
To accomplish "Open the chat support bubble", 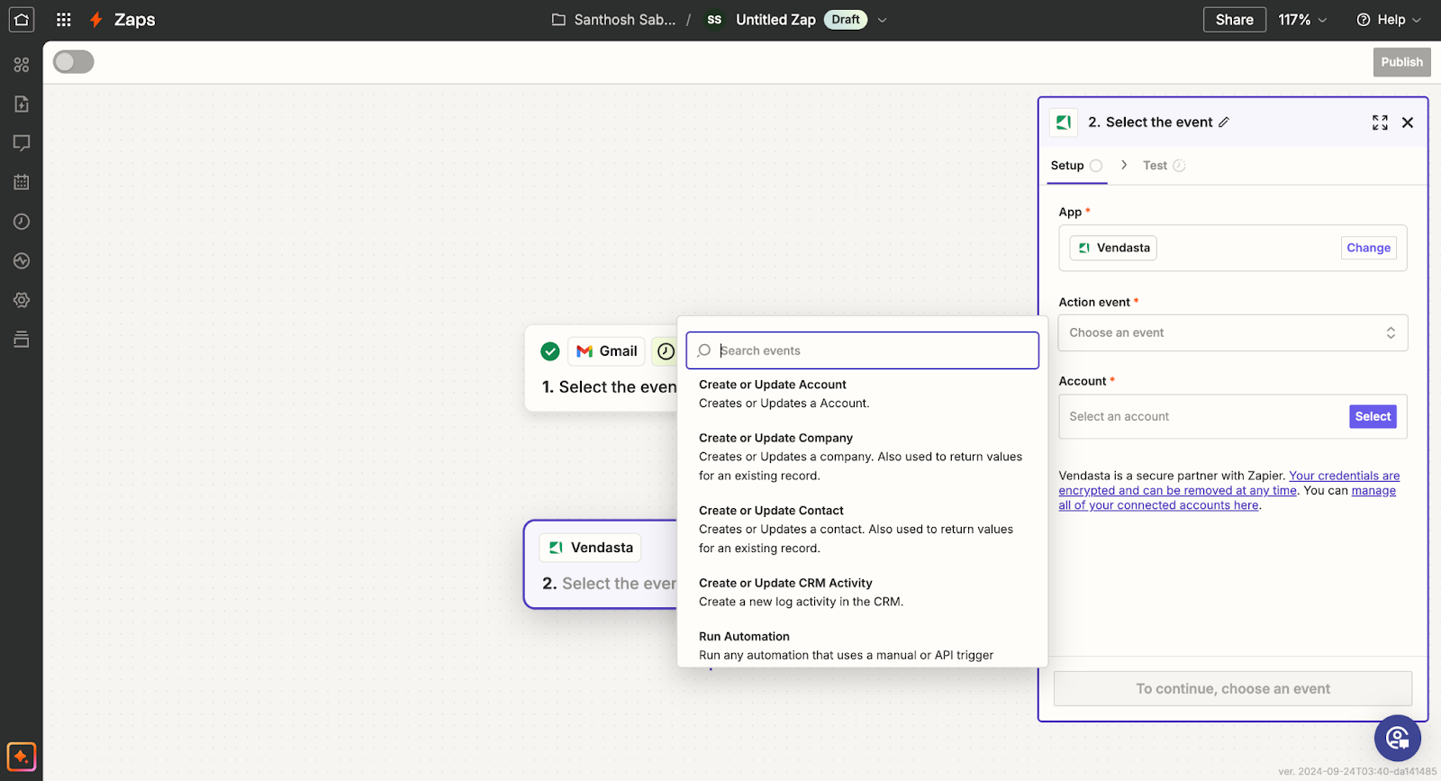I will (x=1398, y=739).
